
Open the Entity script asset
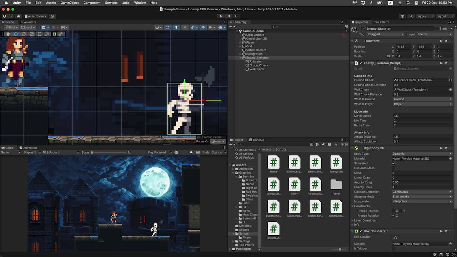click(294, 187)
